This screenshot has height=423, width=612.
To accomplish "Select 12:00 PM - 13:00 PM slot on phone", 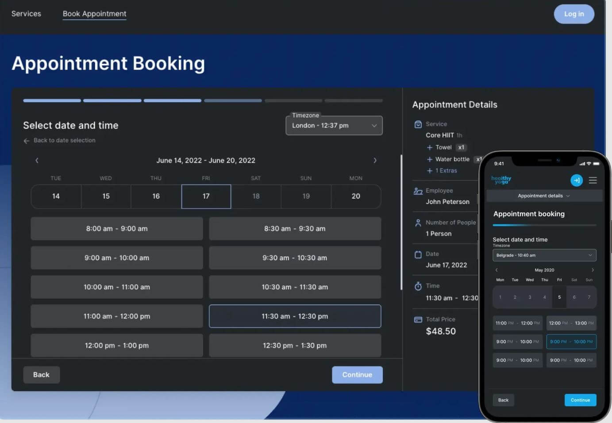I will coord(571,323).
